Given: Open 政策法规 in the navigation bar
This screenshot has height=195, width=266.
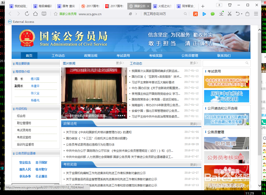Looking at the screenshot, I should click(91, 56).
